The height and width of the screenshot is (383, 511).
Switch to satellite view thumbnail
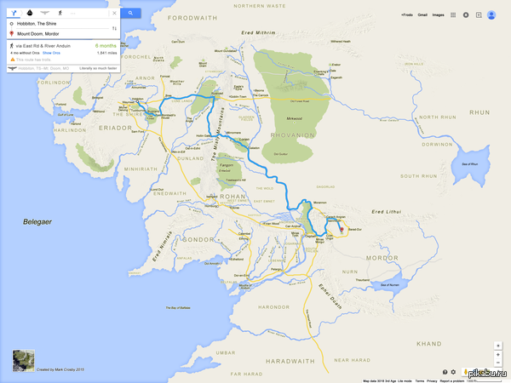pyautogui.click(x=24, y=361)
